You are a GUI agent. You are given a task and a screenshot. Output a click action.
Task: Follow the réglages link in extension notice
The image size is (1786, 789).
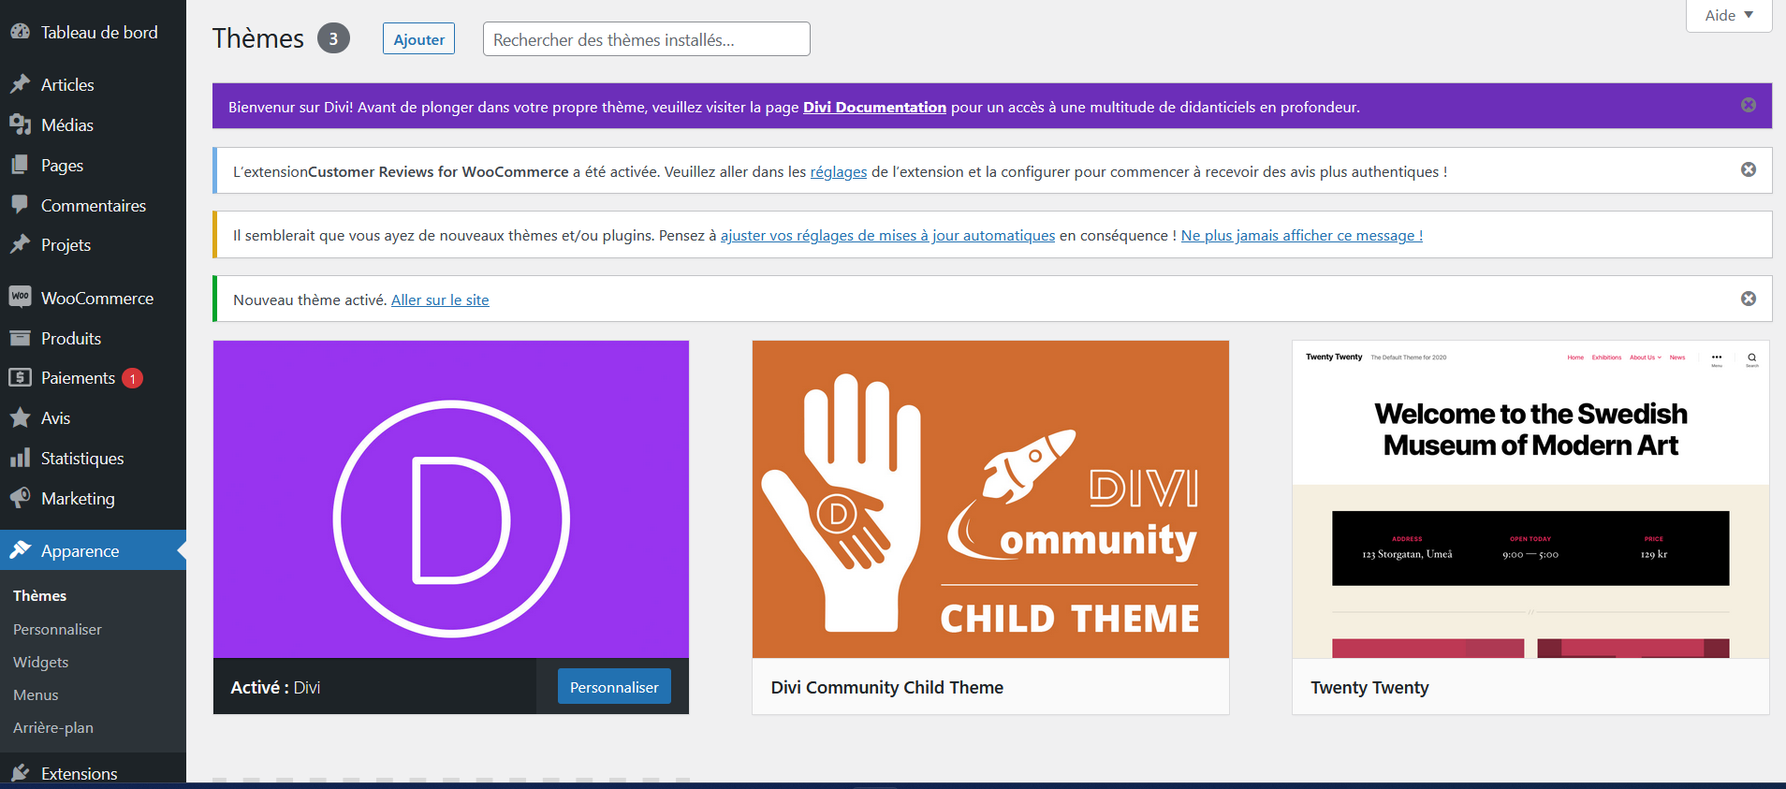[839, 171]
